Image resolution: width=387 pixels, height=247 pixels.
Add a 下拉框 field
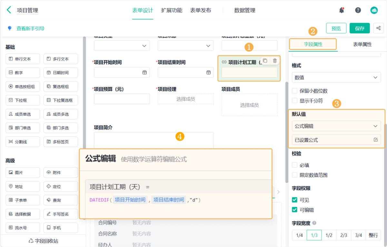click(x=23, y=100)
